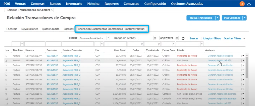Expand the Nueva Transacción dropdown arrow
The height and width of the screenshot is (106, 255).
click(x=218, y=18)
